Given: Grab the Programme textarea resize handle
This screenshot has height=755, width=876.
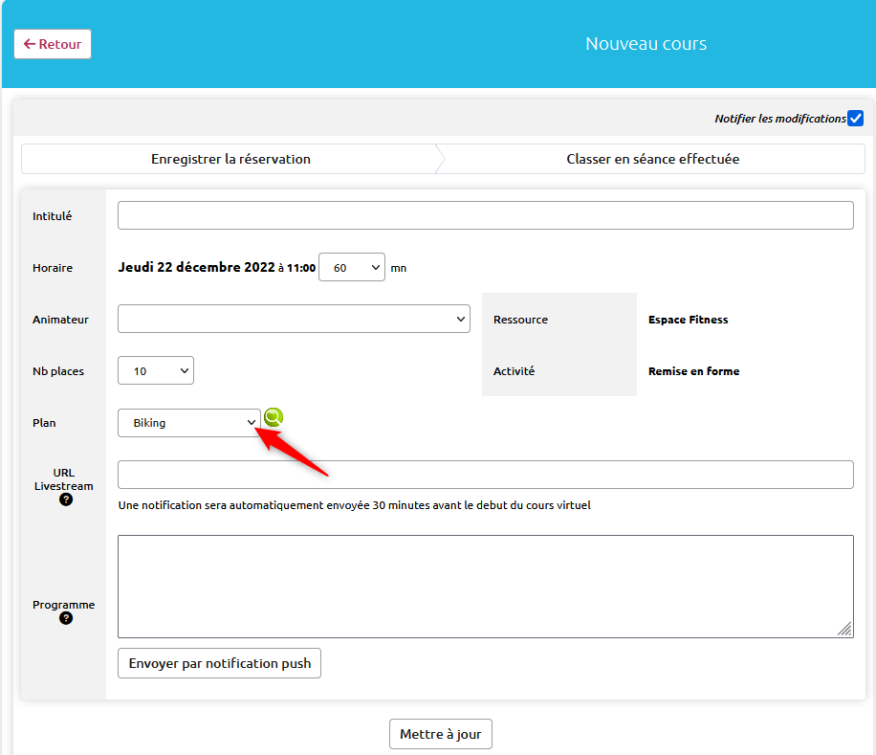Looking at the screenshot, I should coord(844,629).
